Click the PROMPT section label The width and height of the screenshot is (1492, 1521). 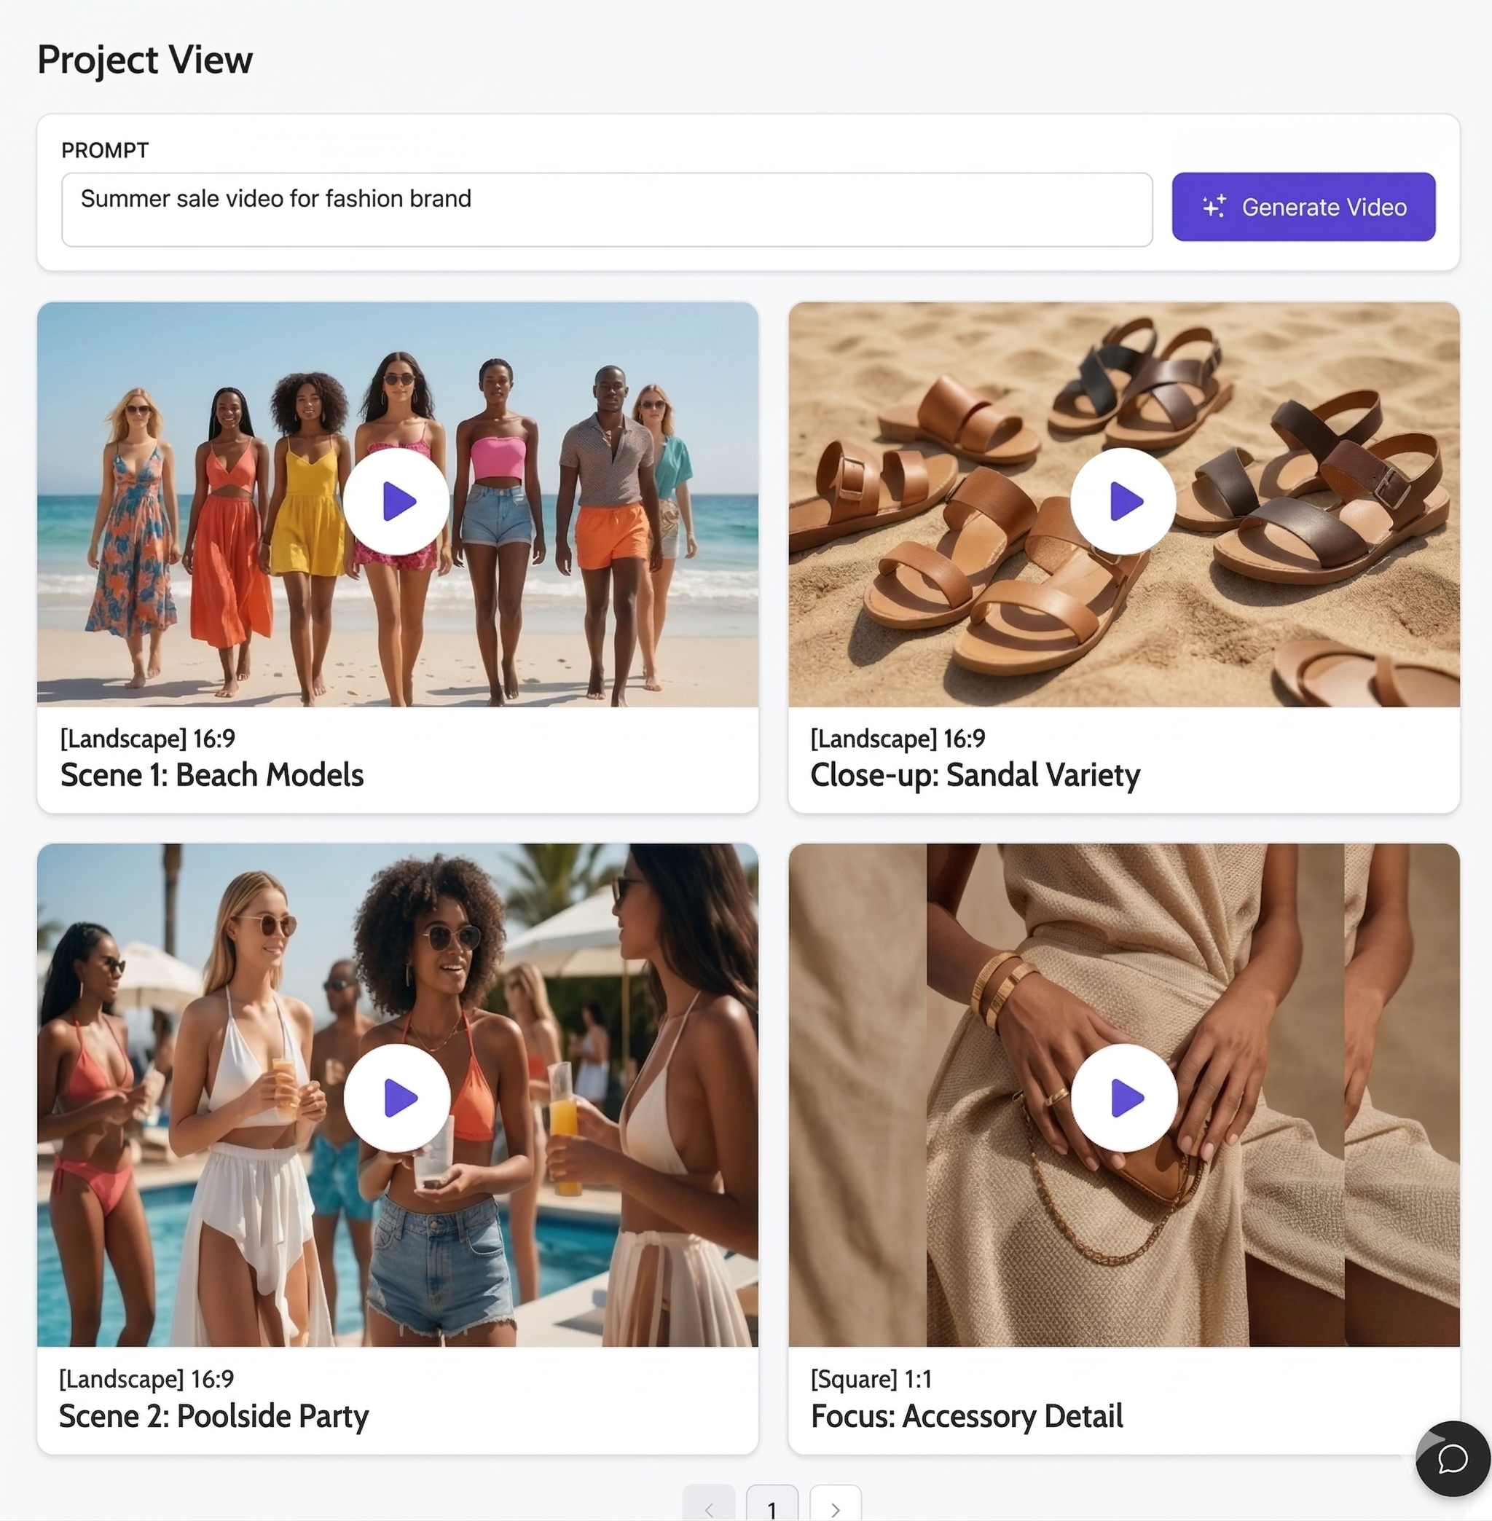104,149
